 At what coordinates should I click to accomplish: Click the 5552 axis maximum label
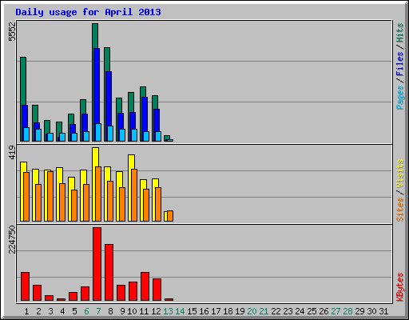pyautogui.click(x=12, y=31)
